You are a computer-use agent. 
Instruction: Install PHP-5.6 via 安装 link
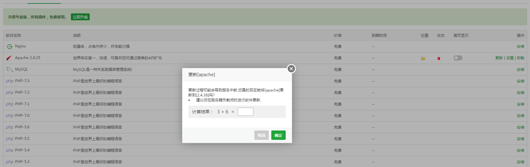click(521, 127)
